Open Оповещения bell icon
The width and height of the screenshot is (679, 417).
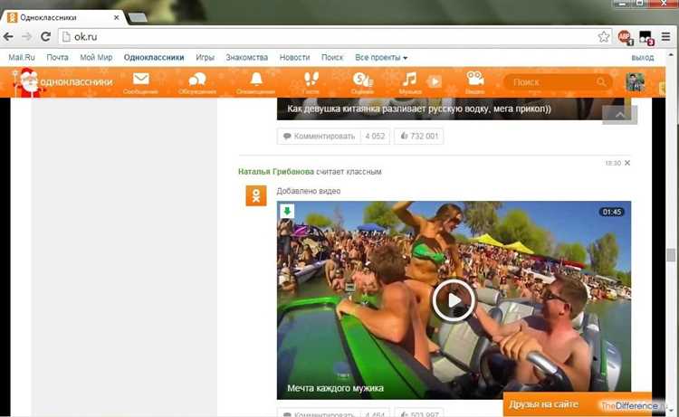pyautogui.click(x=255, y=81)
